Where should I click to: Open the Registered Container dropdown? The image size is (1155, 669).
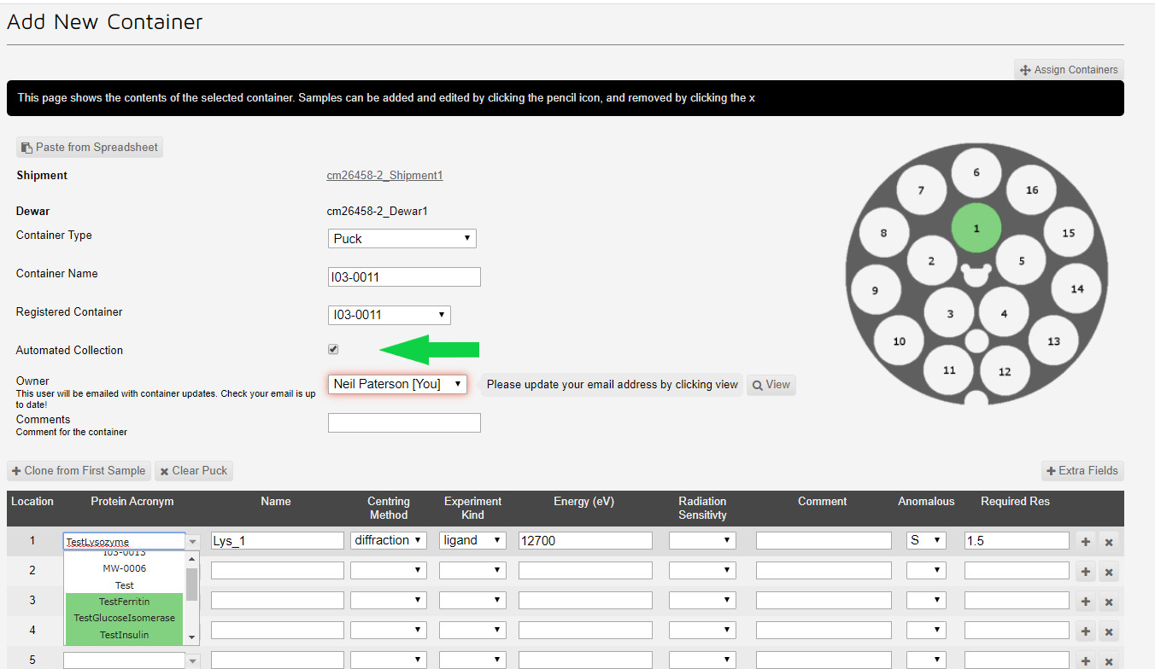389,315
